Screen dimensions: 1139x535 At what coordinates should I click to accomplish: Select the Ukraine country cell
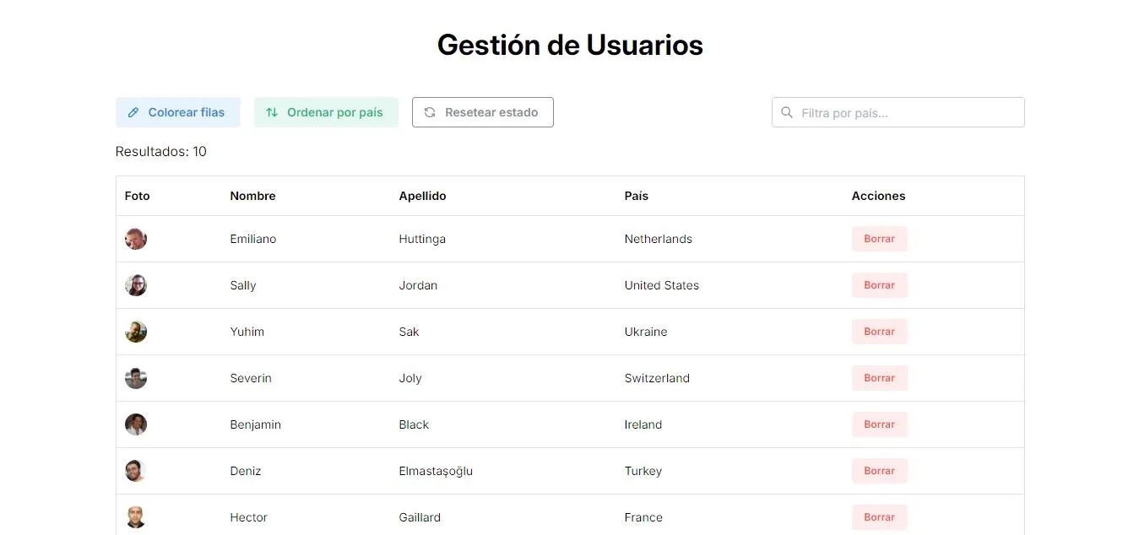646,332
